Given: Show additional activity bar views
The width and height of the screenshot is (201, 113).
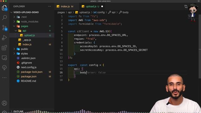Looking at the screenshot, I should click(x=4, y=78).
